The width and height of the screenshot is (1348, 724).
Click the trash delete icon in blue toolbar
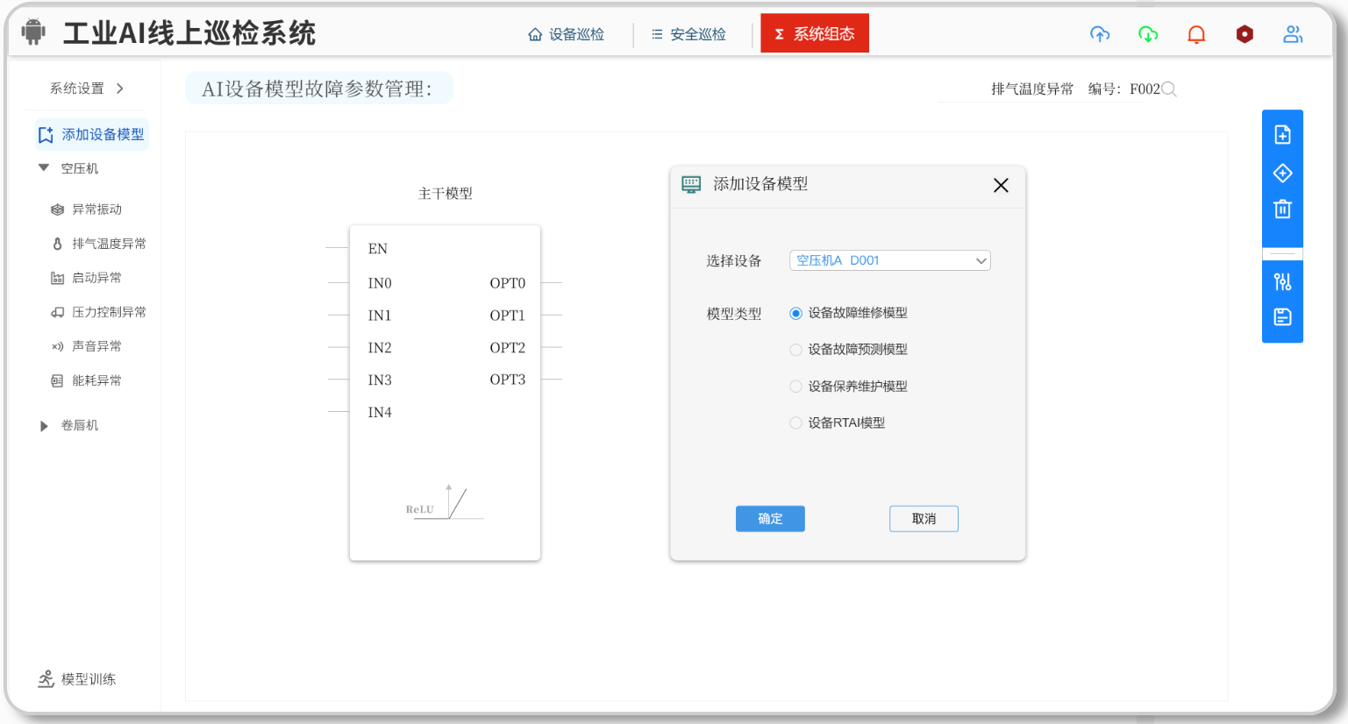pos(1282,209)
